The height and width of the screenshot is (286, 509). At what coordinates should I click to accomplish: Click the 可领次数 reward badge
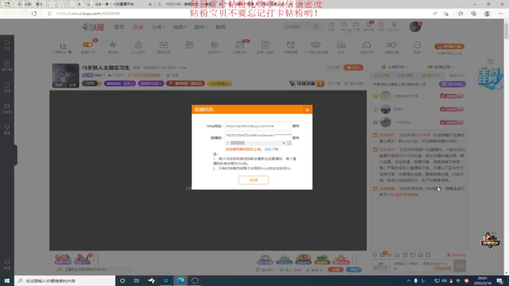307,84
